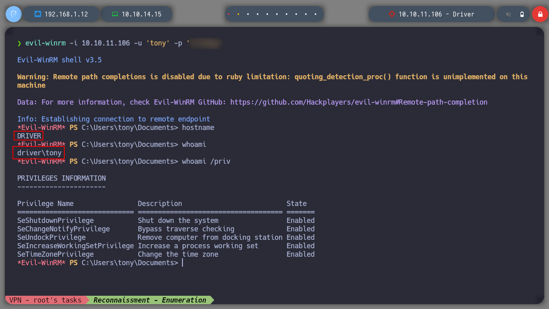Viewport: 549px width, 309px height.
Task: Click the Enabled state for SeTimeZonePrivilege
Action: [x=301, y=254]
